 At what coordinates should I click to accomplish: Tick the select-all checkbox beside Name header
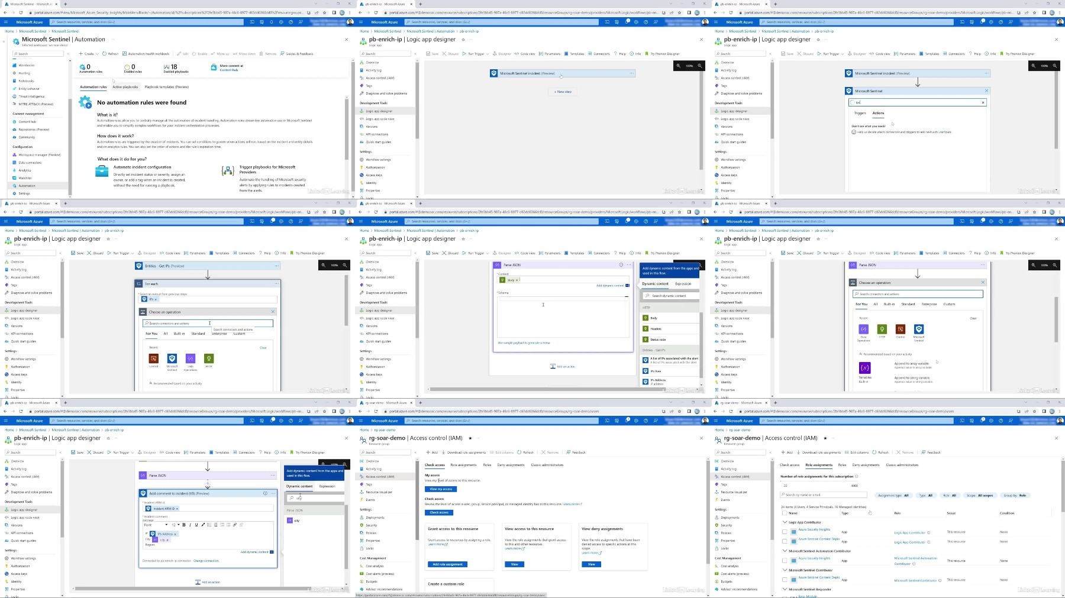[x=785, y=513]
